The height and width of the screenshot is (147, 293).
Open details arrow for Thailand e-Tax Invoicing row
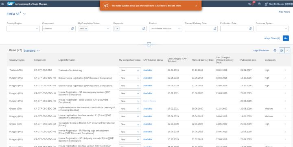coord(285,70)
